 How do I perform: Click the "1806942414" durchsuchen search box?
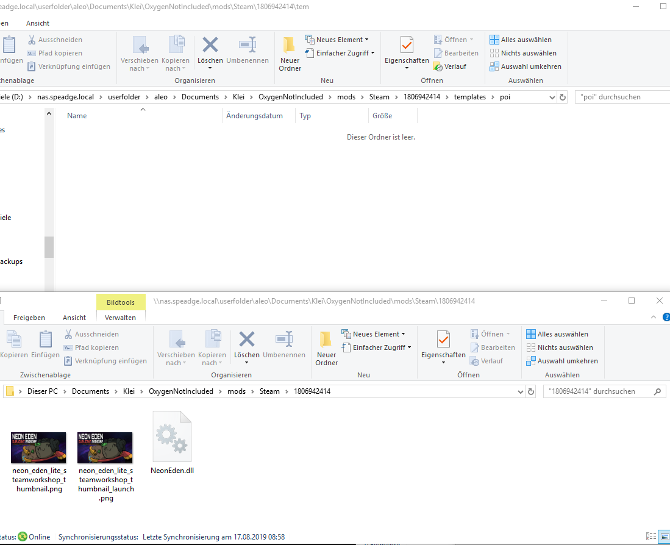597,391
